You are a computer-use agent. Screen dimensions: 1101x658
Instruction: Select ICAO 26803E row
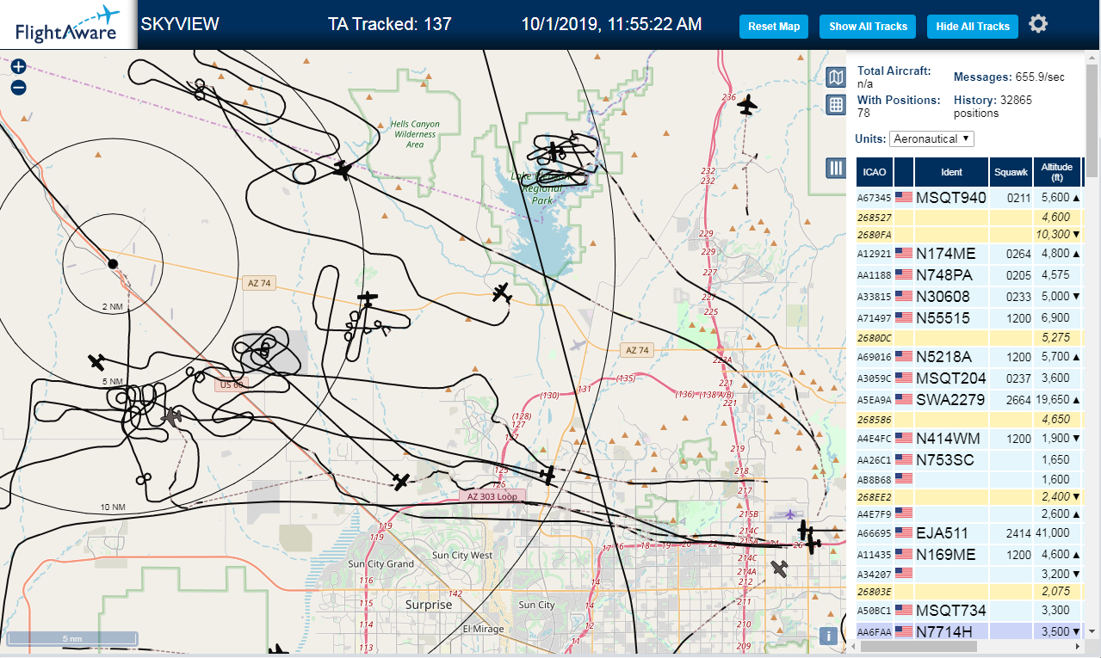coord(968,592)
